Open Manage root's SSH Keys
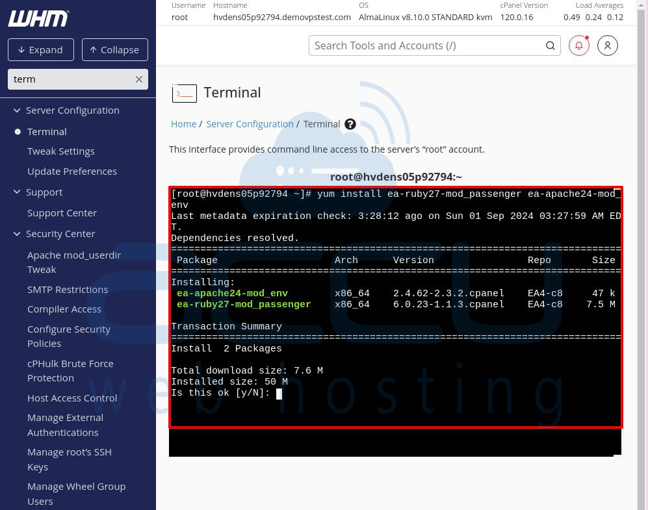Screen dimensions: 648x510 click(70, 459)
